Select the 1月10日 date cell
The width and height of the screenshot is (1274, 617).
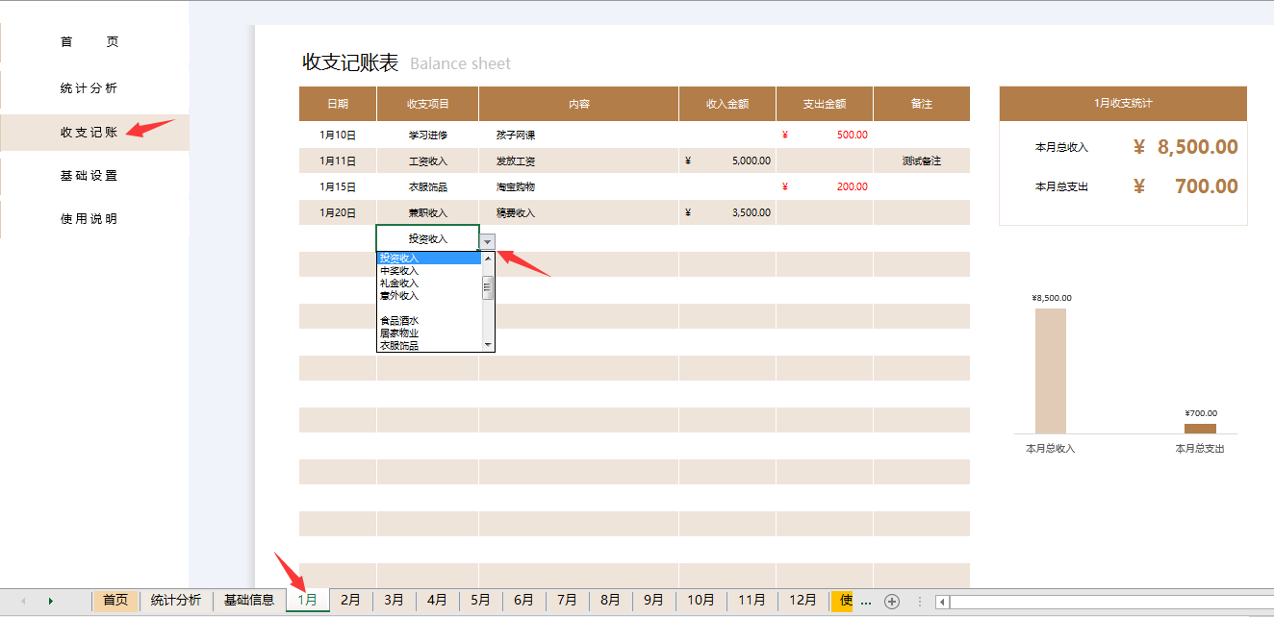point(338,136)
